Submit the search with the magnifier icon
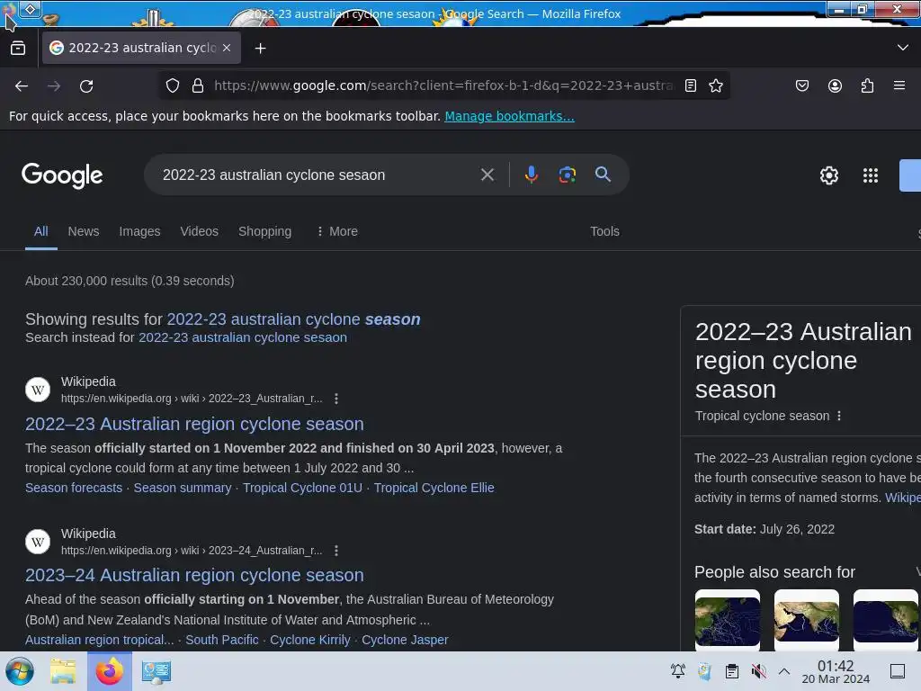 [x=603, y=175]
